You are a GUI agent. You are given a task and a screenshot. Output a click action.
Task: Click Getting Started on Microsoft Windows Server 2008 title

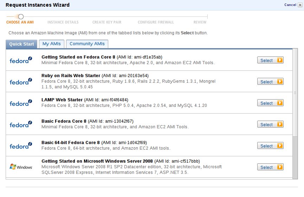97,161
